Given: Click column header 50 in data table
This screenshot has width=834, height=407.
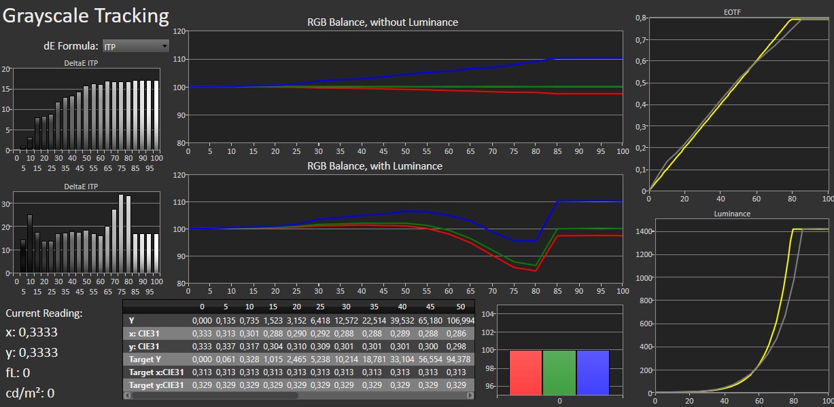Looking at the screenshot, I should (460, 307).
